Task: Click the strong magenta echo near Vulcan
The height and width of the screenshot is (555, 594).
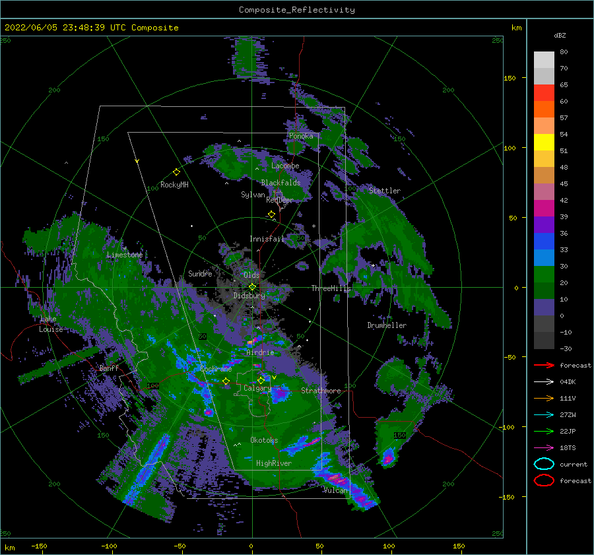Action: coord(337,479)
